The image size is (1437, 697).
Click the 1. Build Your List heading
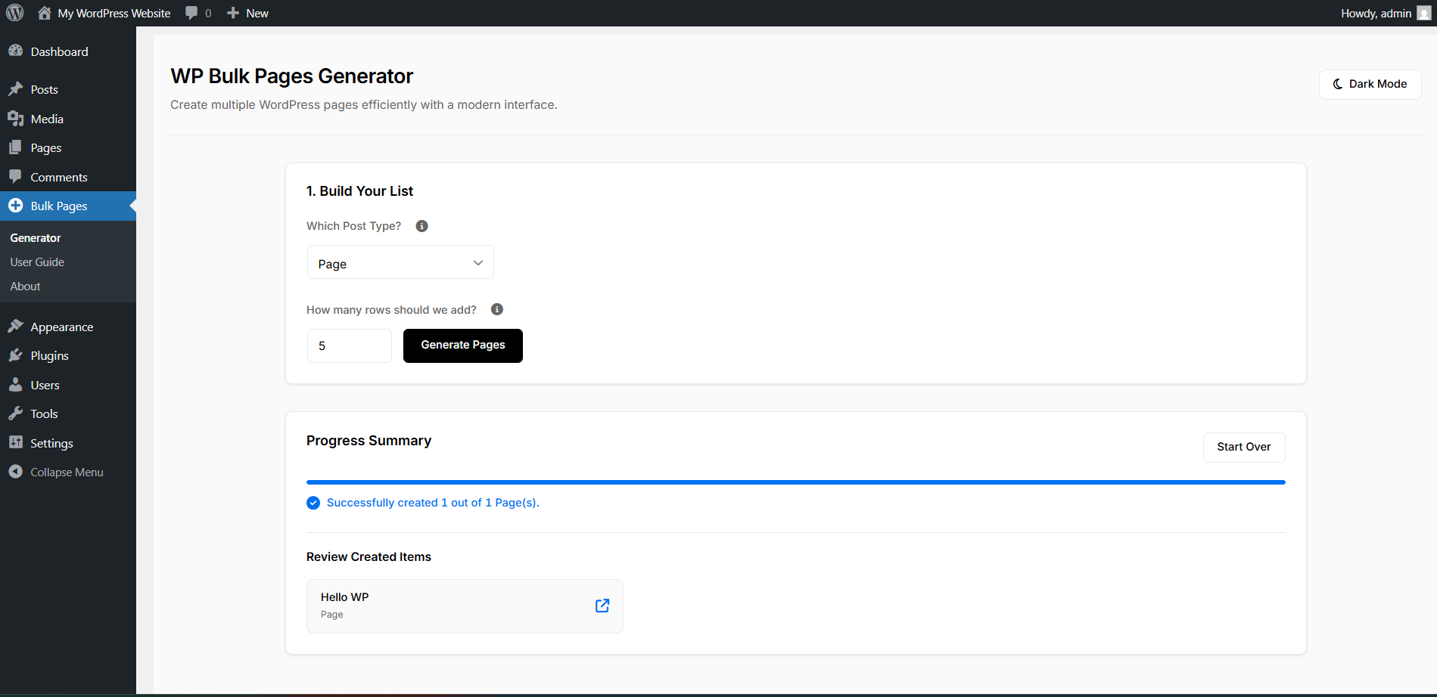pos(359,191)
